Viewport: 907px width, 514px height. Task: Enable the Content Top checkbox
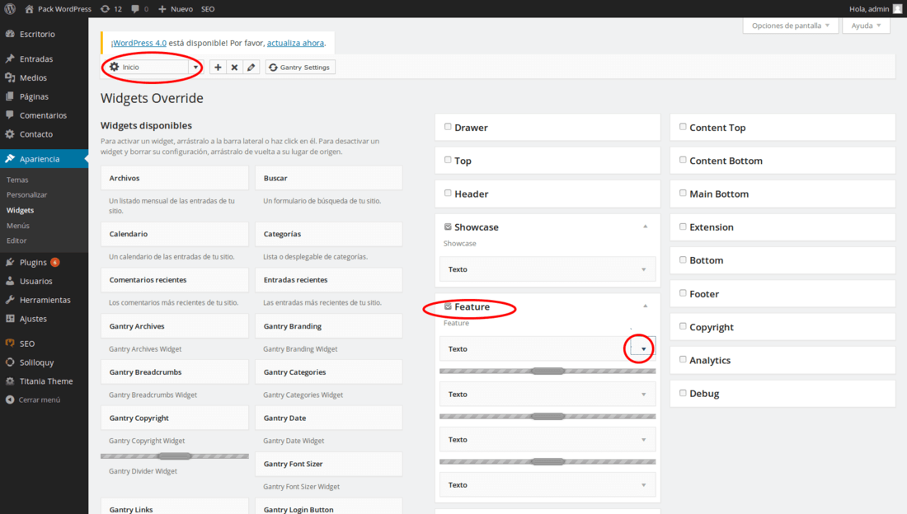(683, 127)
